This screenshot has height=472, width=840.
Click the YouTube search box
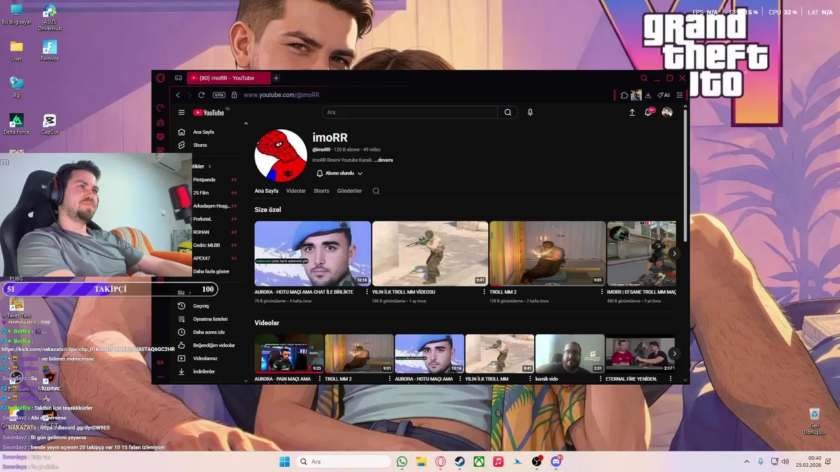point(409,112)
